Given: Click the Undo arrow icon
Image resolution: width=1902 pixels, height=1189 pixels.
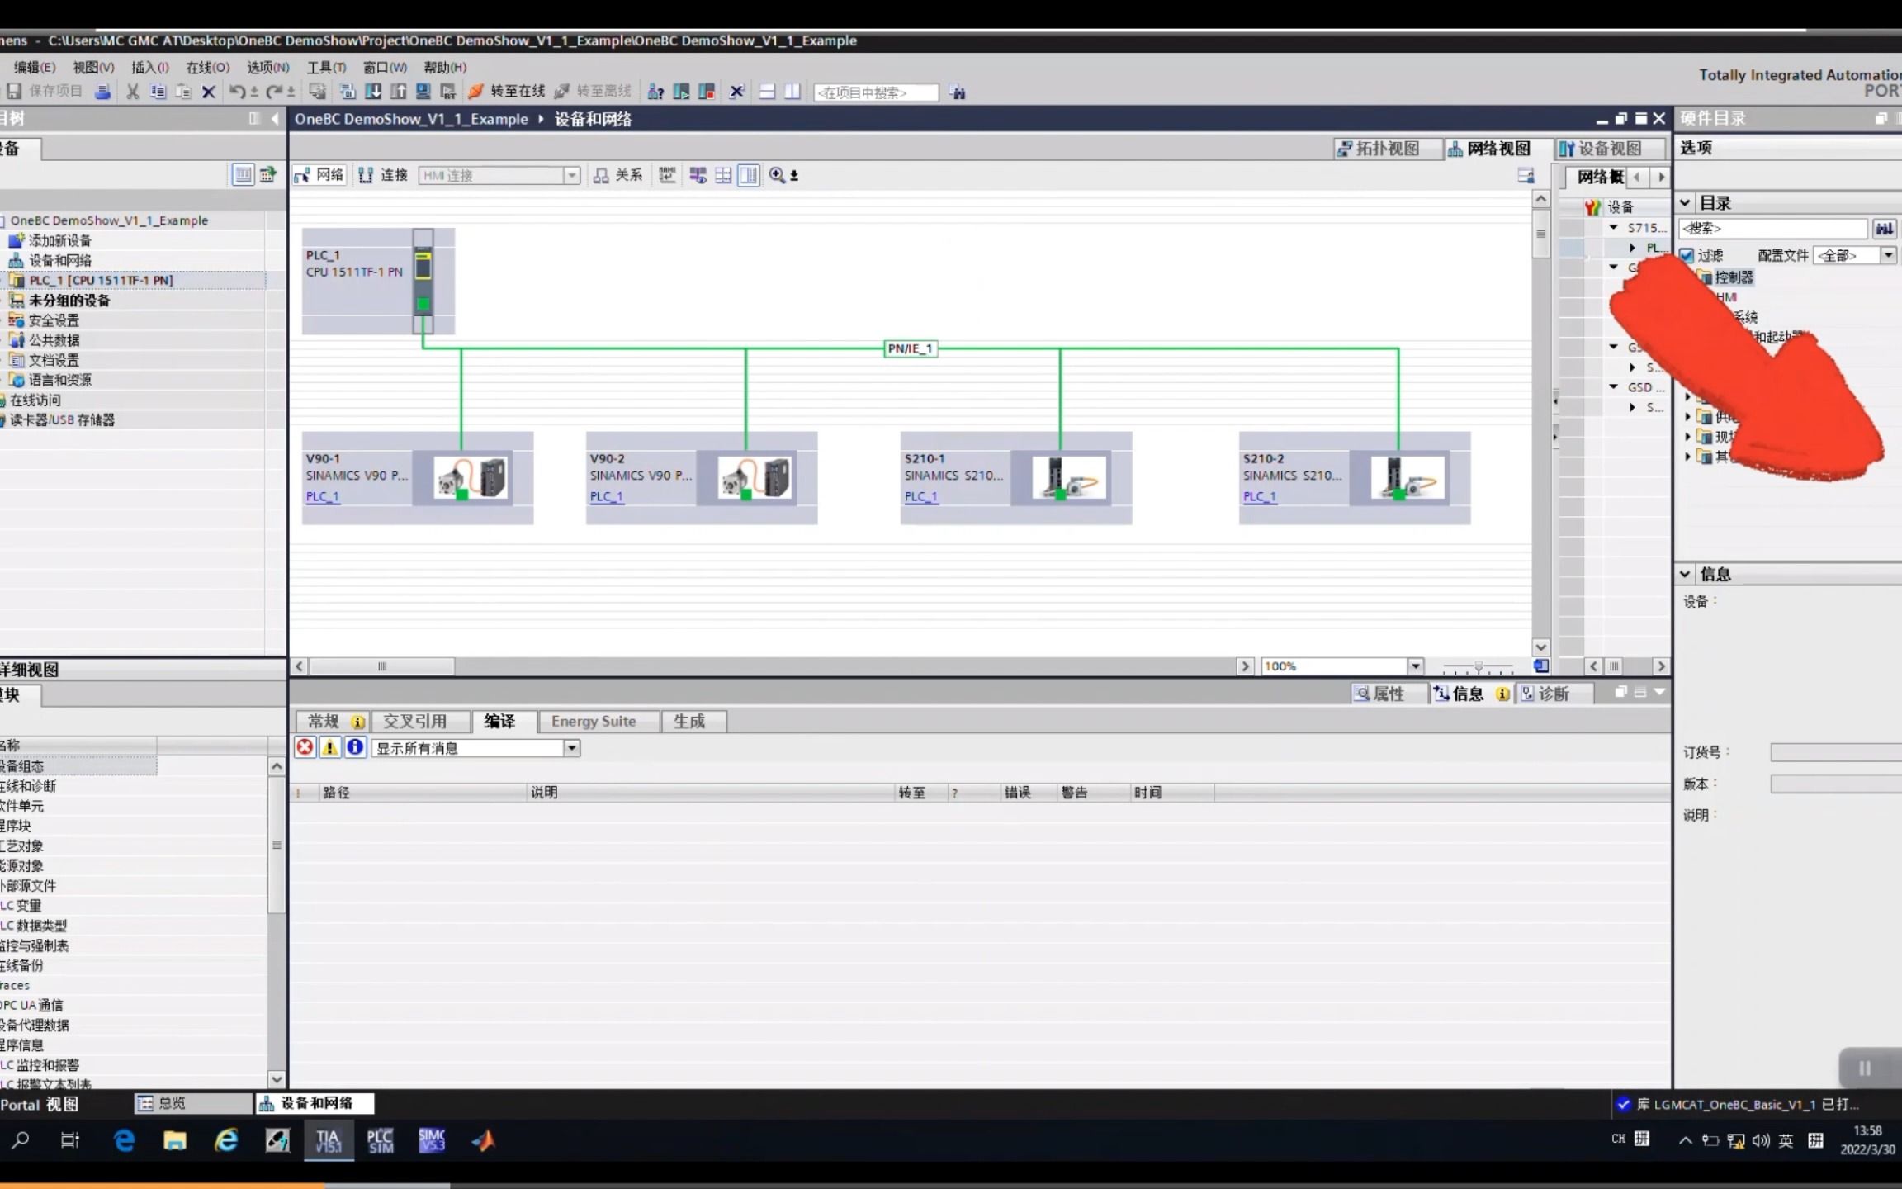Looking at the screenshot, I should (237, 92).
